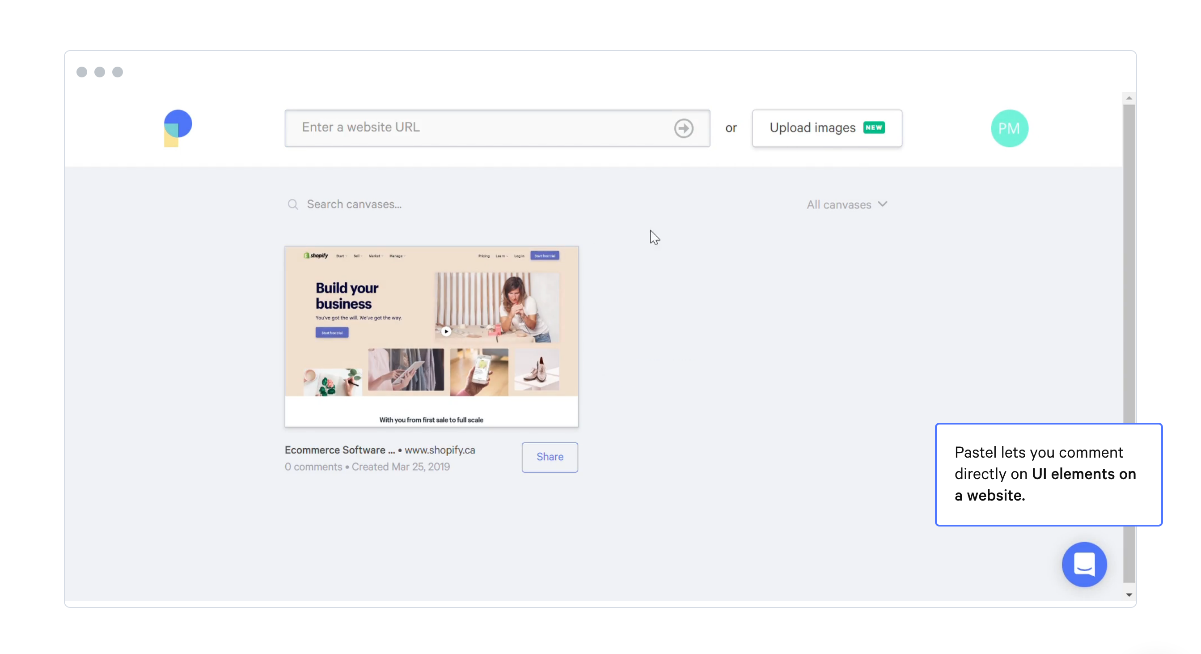This screenshot has width=1201, height=654.
Task: Click the Created Mar 25, 2019 text
Action: [x=401, y=467]
